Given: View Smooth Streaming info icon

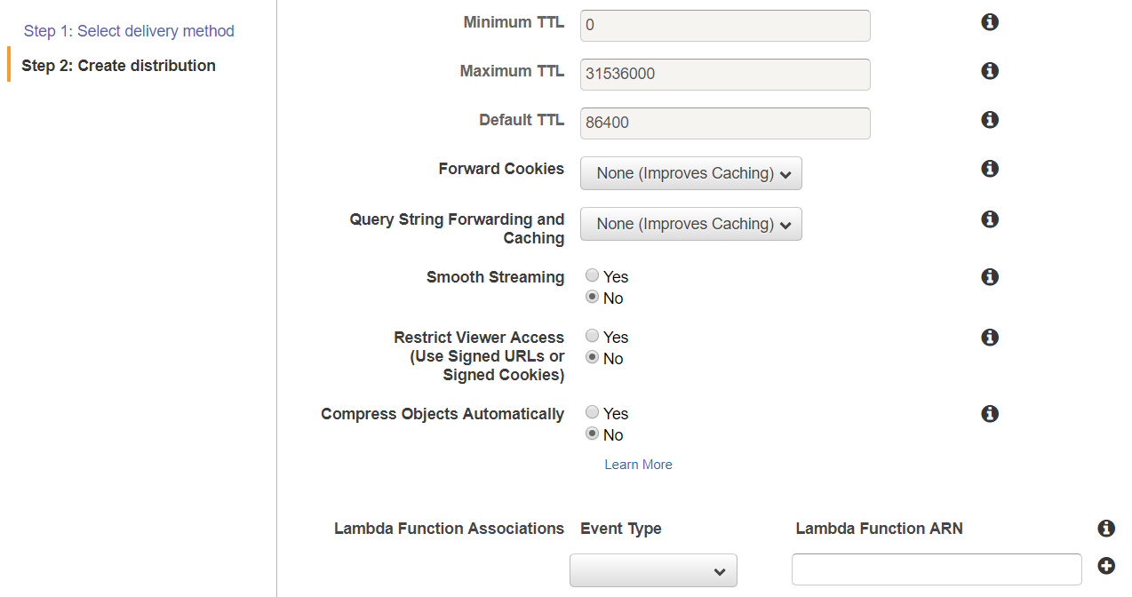Looking at the screenshot, I should pos(990,277).
